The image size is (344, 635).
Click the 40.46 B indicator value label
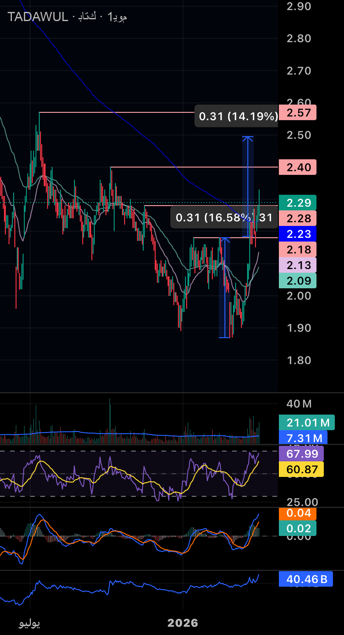coord(305,579)
